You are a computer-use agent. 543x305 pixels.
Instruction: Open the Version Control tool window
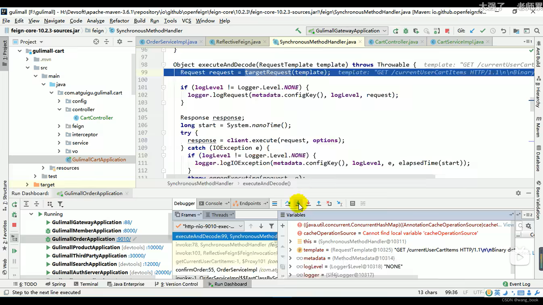(176, 284)
